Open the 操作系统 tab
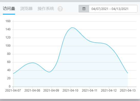140x101 pixels. [46, 9]
